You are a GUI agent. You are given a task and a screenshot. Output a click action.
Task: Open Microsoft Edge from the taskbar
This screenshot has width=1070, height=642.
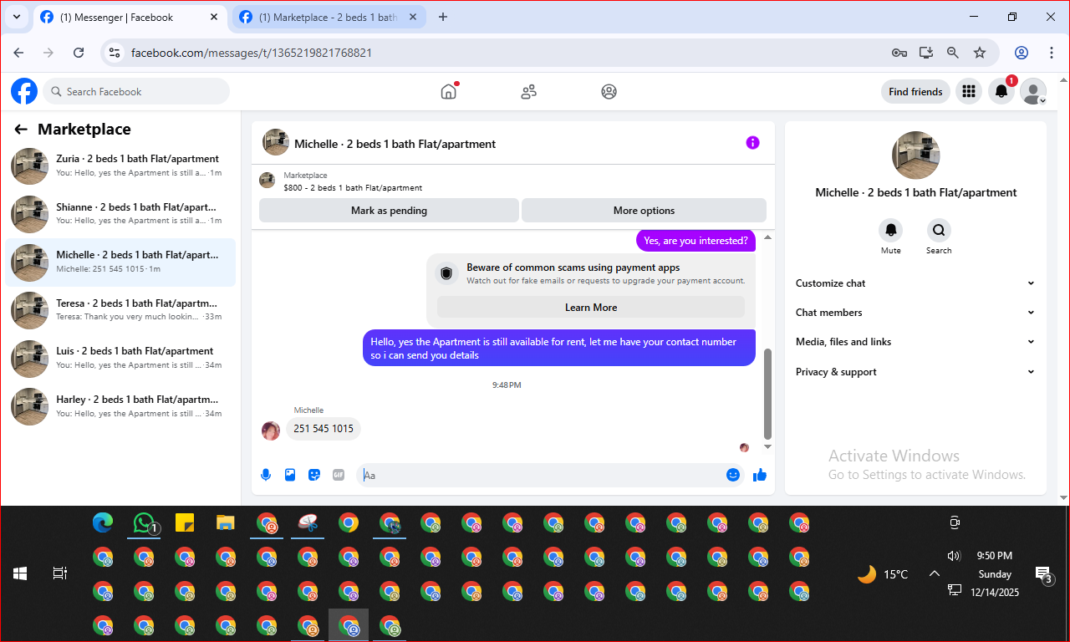[x=103, y=523]
